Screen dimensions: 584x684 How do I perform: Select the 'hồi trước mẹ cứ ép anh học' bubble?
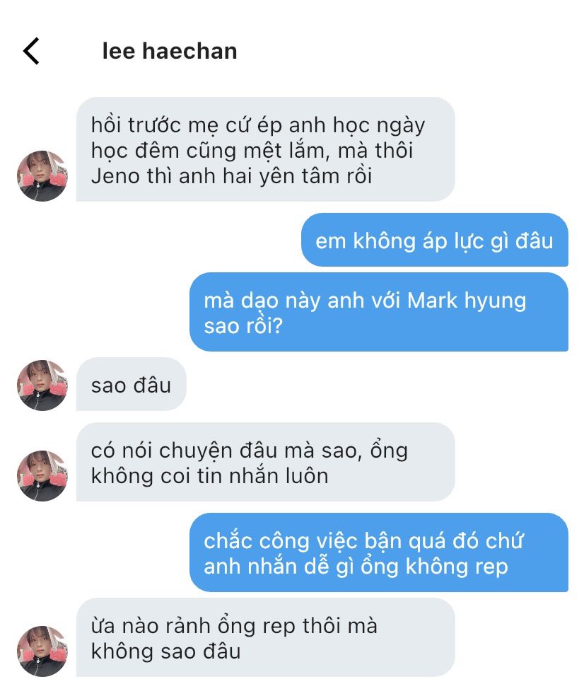coord(266,150)
